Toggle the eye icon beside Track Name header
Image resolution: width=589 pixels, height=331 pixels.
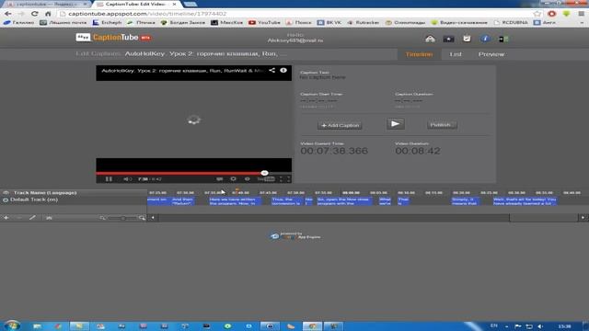coord(6,192)
